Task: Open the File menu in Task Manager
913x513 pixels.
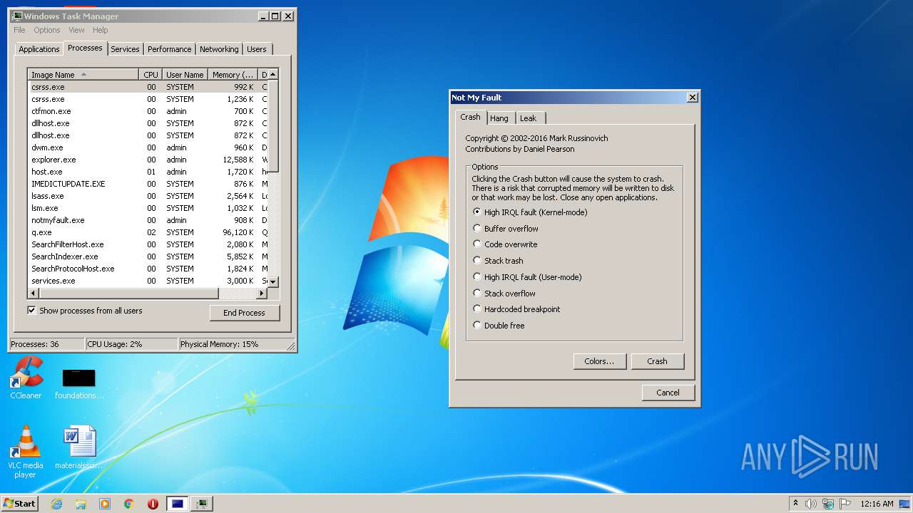Action: click(19, 30)
